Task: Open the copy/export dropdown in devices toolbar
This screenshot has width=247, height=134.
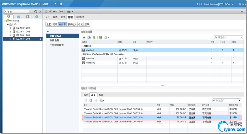Action: (x=102, y=100)
